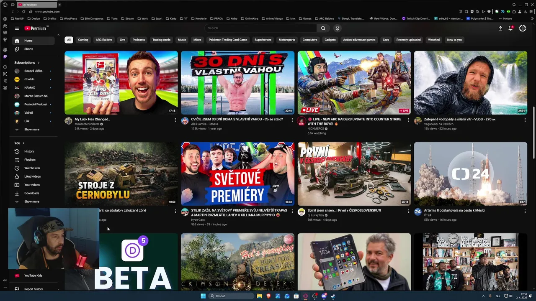
Task: Select the Trading cards filter chip
Action: (x=161, y=40)
